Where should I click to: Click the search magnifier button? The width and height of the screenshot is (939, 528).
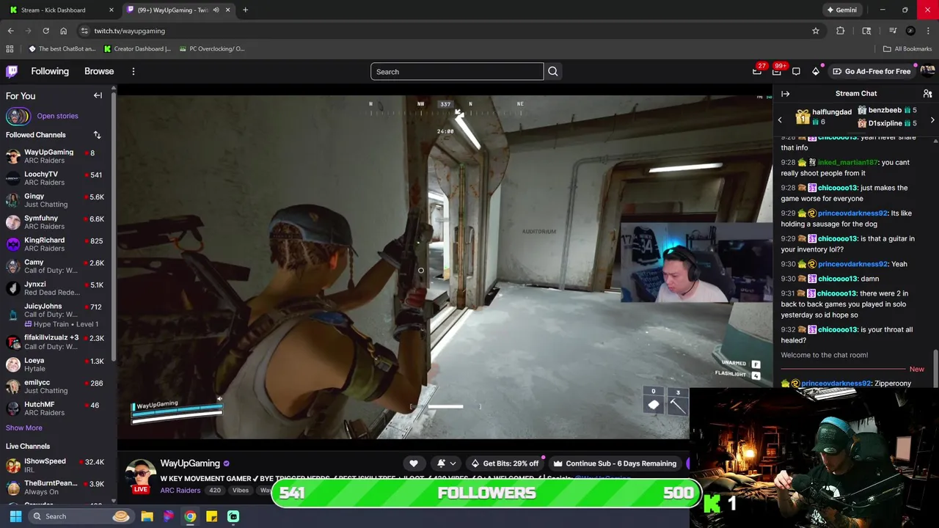click(x=553, y=71)
